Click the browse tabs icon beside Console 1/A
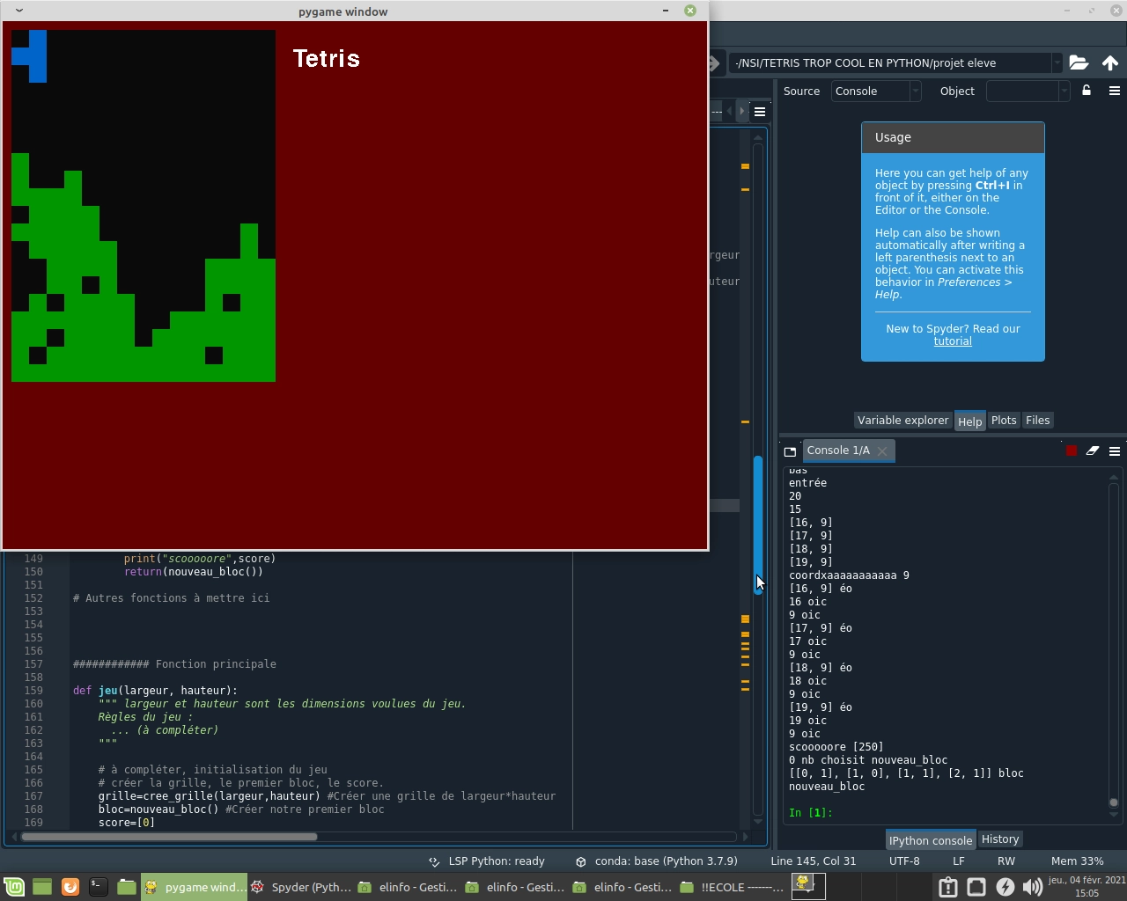Image resolution: width=1127 pixels, height=901 pixels. [x=790, y=450]
